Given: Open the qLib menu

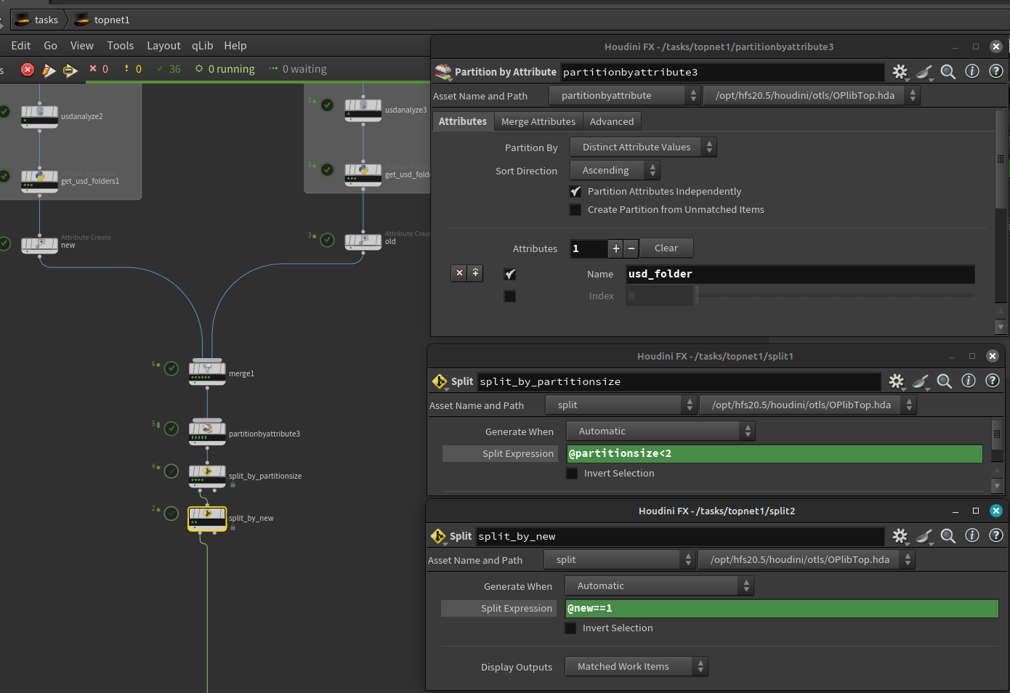Looking at the screenshot, I should (202, 45).
